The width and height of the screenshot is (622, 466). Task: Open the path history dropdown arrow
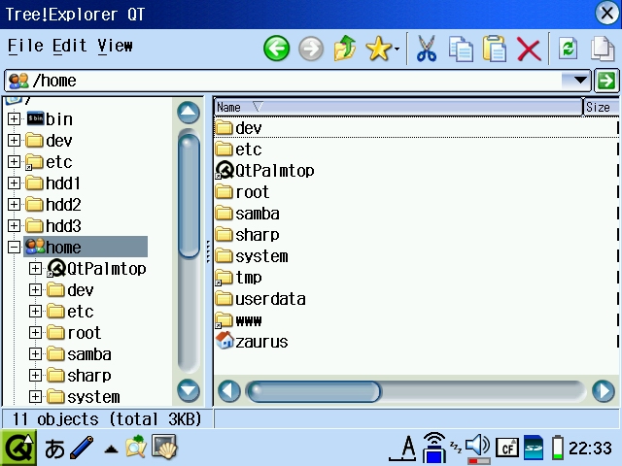coord(581,81)
